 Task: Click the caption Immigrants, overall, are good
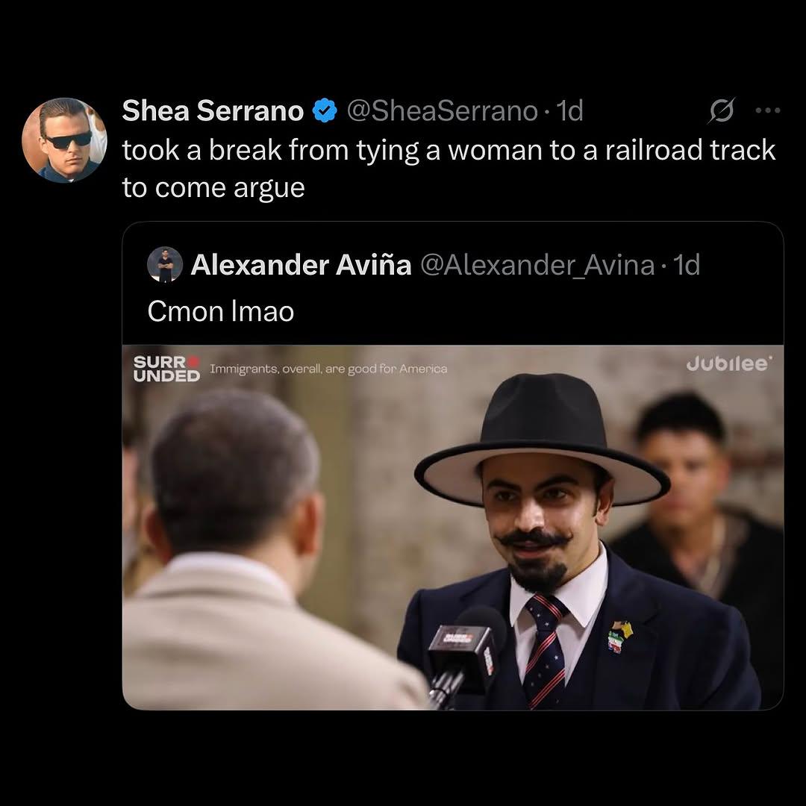(328, 369)
